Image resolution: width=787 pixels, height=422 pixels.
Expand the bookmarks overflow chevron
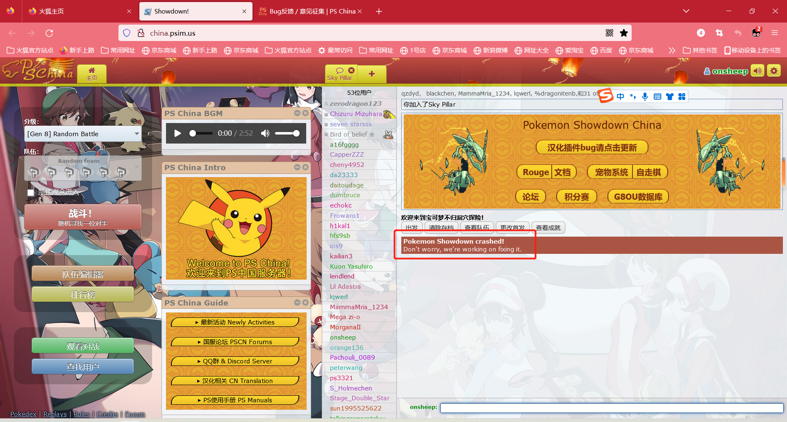click(x=671, y=50)
